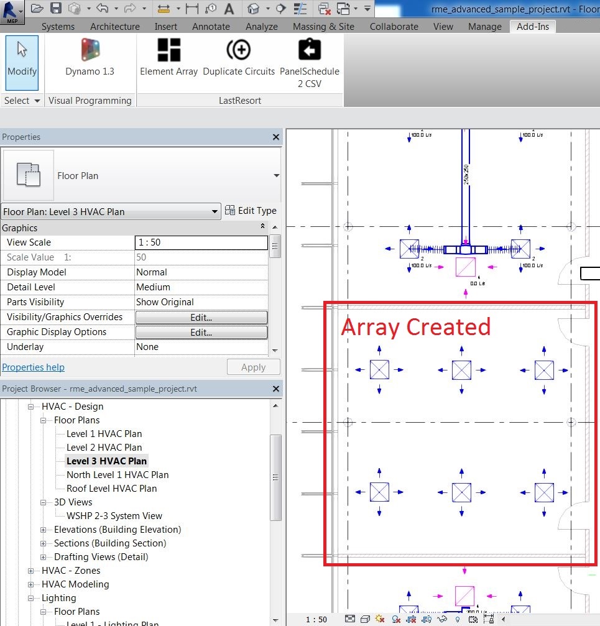
Task: Expand the HVAC - Zones branch
Action: click(x=31, y=570)
